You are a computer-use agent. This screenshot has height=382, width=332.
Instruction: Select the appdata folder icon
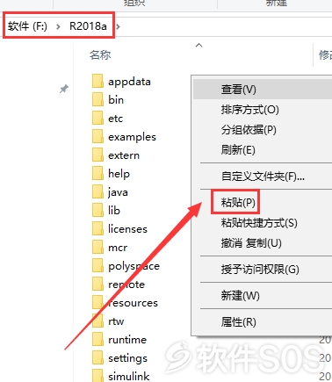(x=97, y=81)
